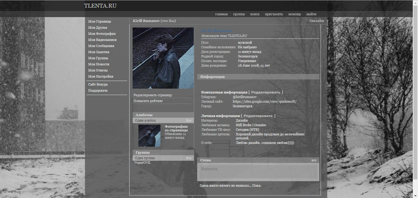
Task: Go to Мои Сообщения
Action: [x=101, y=46]
